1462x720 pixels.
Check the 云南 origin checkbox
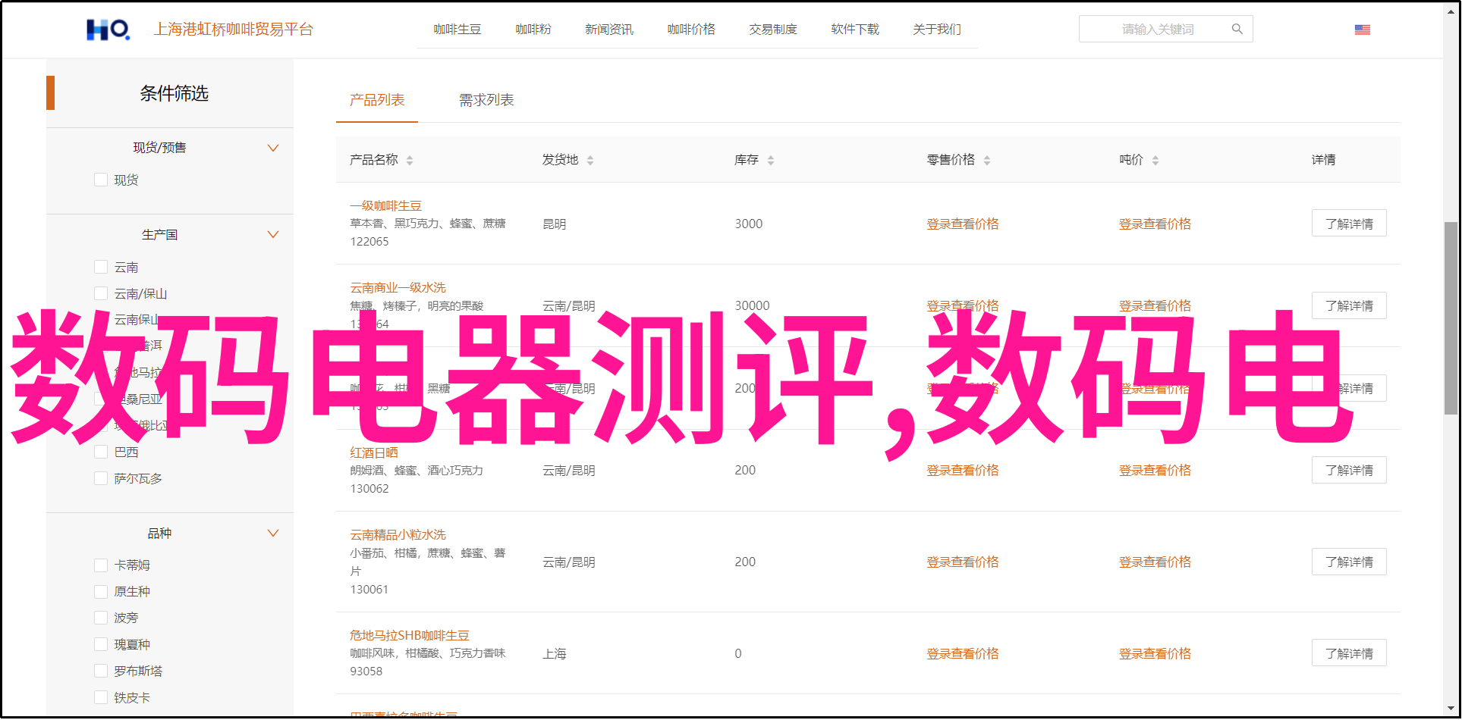101,267
